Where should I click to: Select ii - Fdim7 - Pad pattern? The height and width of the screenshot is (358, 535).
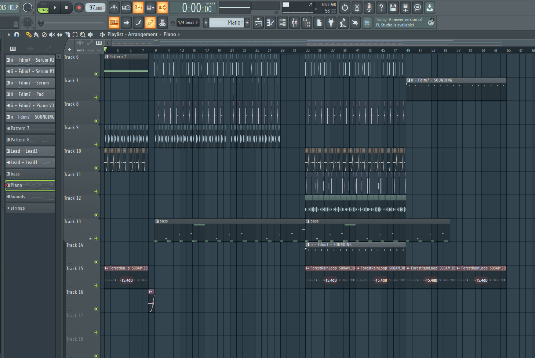[x=30, y=94]
